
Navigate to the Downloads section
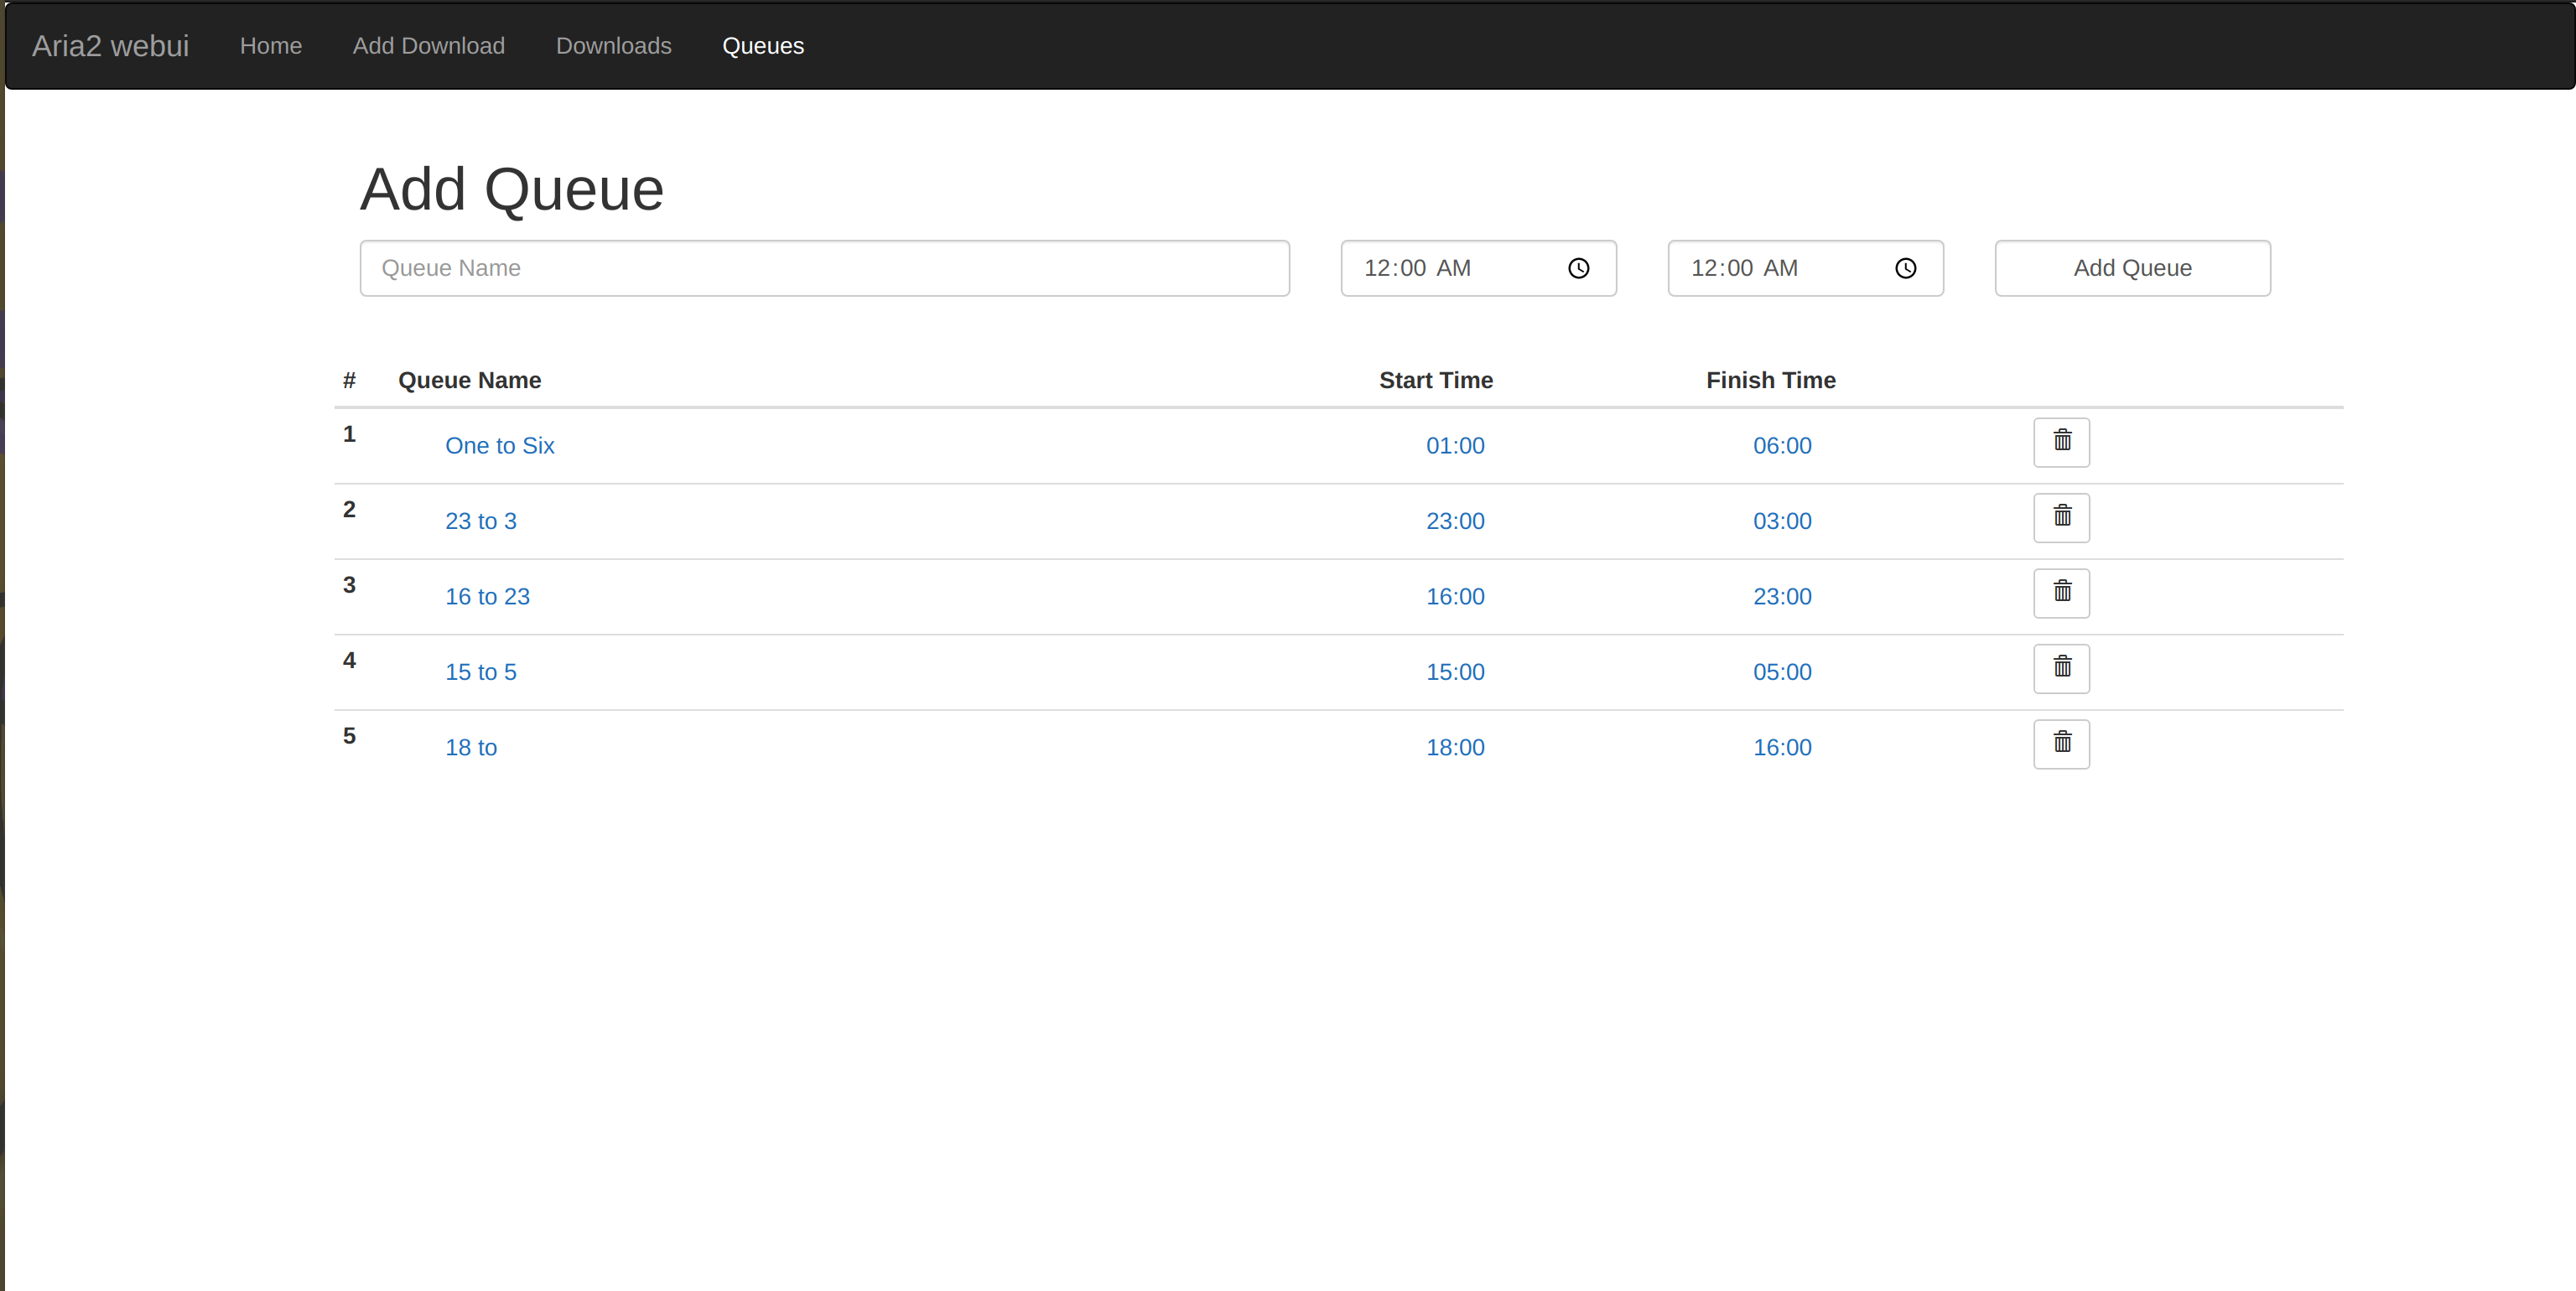pos(613,45)
